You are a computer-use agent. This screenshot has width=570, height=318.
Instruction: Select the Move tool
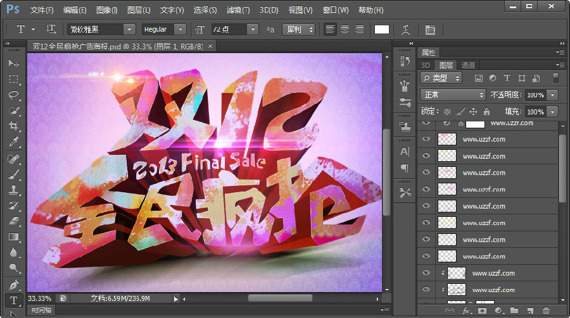13,63
